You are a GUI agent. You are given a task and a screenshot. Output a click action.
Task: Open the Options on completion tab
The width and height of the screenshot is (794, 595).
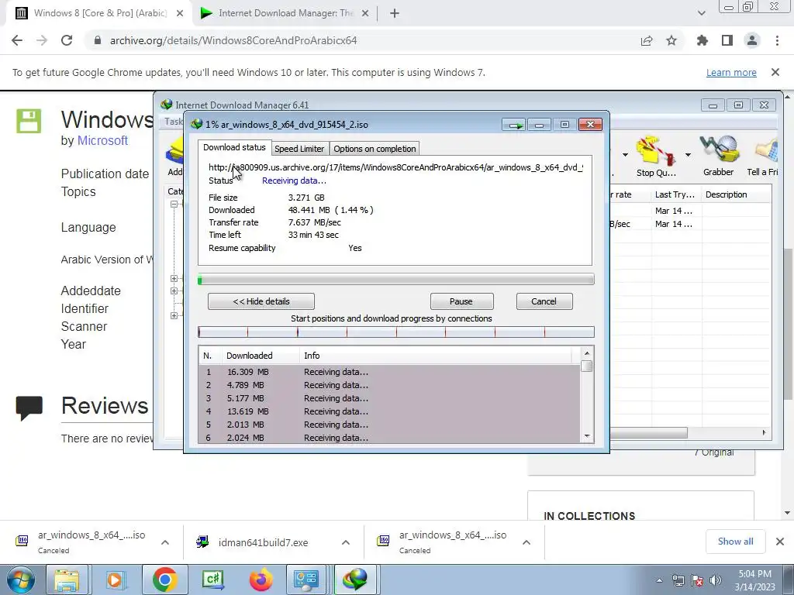coord(375,149)
